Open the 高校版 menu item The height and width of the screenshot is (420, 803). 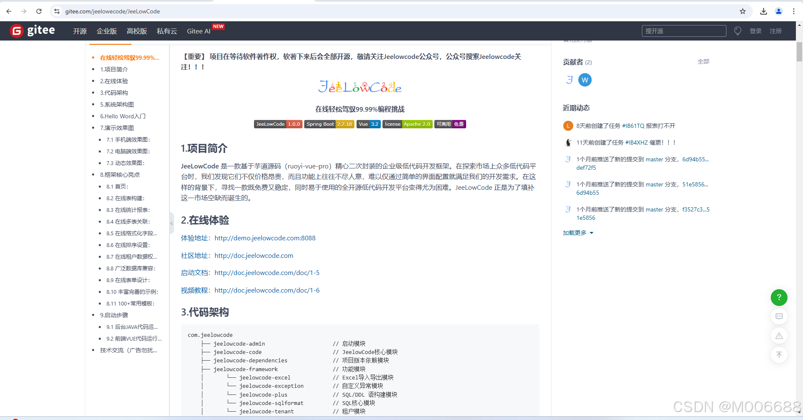point(137,31)
